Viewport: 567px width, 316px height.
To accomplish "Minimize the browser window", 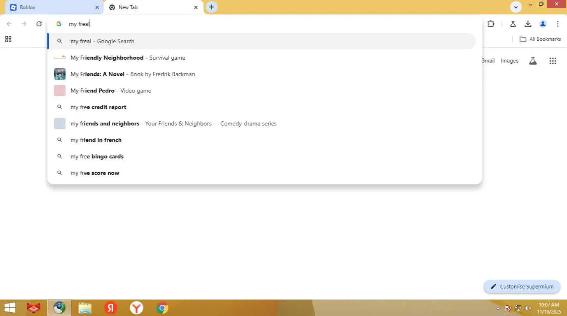I will coord(531,5).
